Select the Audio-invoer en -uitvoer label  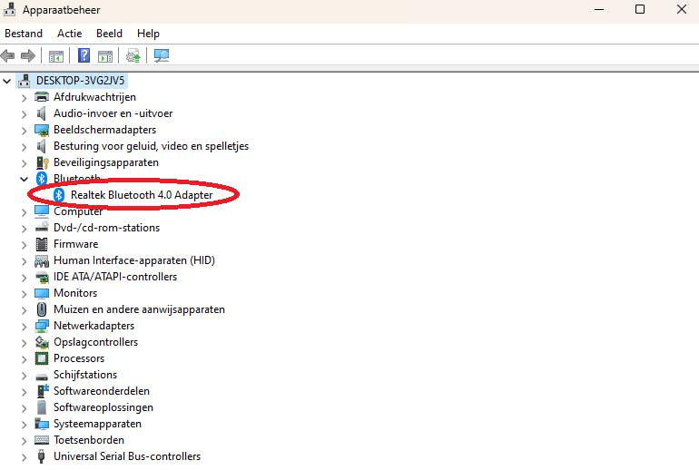[113, 113]
